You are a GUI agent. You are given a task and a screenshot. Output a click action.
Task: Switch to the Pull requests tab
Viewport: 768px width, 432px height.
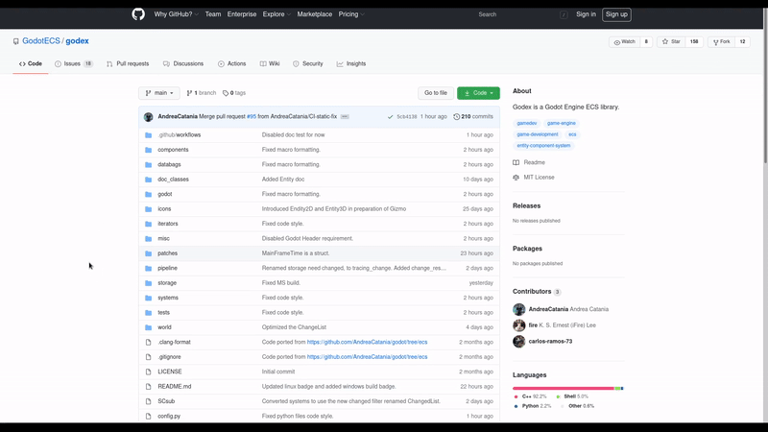[128, 63]
